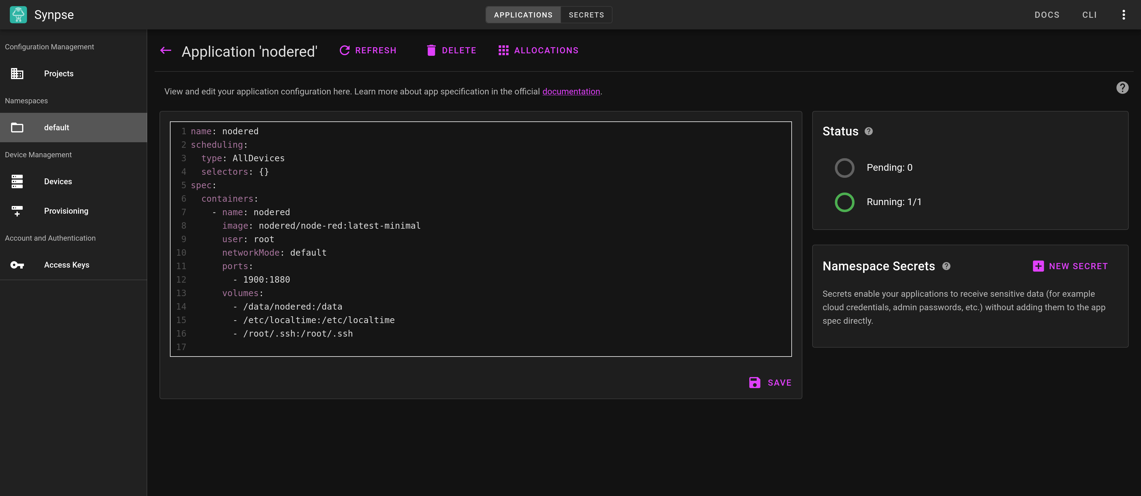Click the Access Keys key icon
This screenshot has width=1141, height=496.
click(x=17, y=264)
